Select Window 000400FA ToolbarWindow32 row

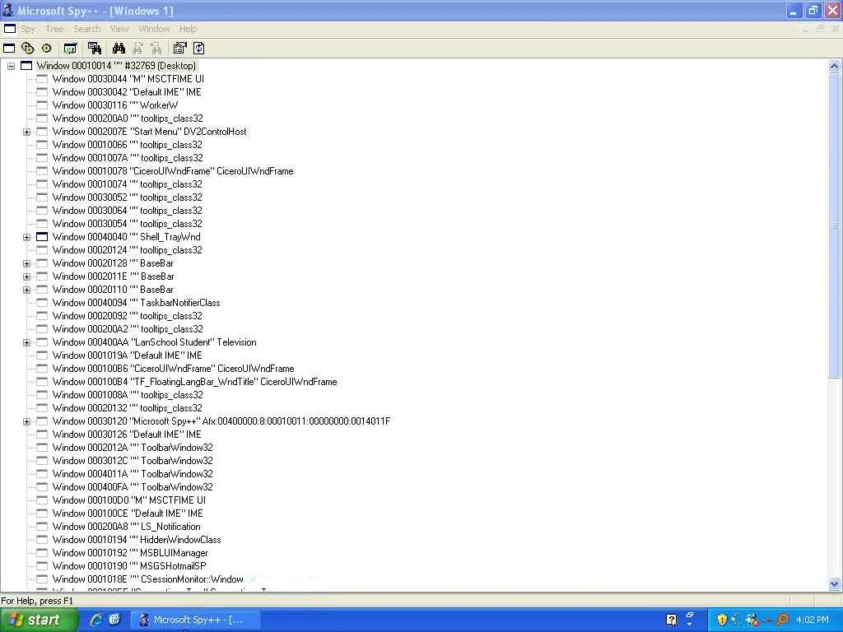tap(133, 487)
